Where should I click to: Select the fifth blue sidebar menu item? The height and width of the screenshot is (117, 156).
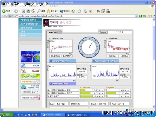tap(30, 36)
